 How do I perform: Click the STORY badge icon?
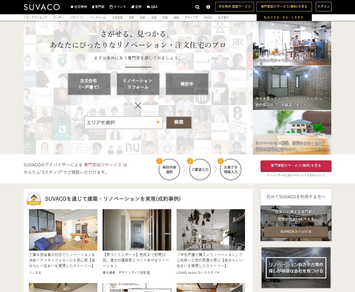point(34,199)
